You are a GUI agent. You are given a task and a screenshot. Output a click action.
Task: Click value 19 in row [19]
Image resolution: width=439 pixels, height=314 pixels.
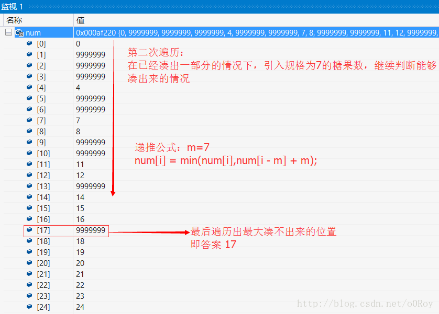pyautogui.click(x=80, y=252)
